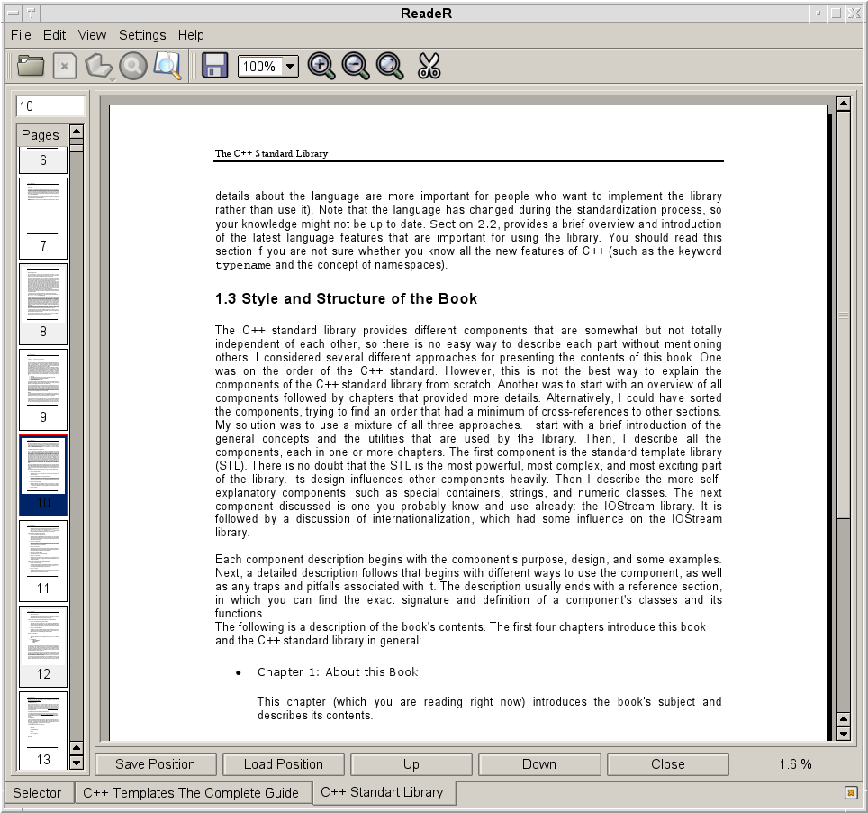
Task: Click document scrollbar bottom down arrow
Action: (x=844, y=734)
